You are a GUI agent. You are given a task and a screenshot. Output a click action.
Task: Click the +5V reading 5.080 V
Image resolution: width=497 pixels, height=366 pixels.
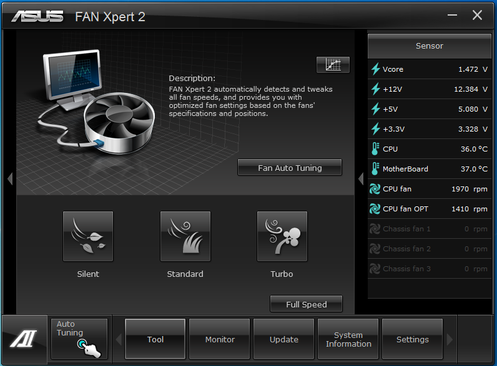pos(473,109)
